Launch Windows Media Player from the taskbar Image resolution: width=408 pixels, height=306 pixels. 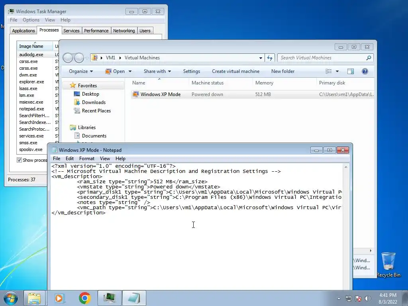[59, 298]
